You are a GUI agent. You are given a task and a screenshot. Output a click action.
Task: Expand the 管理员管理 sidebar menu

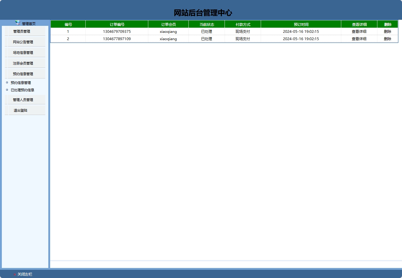[25, 31]
